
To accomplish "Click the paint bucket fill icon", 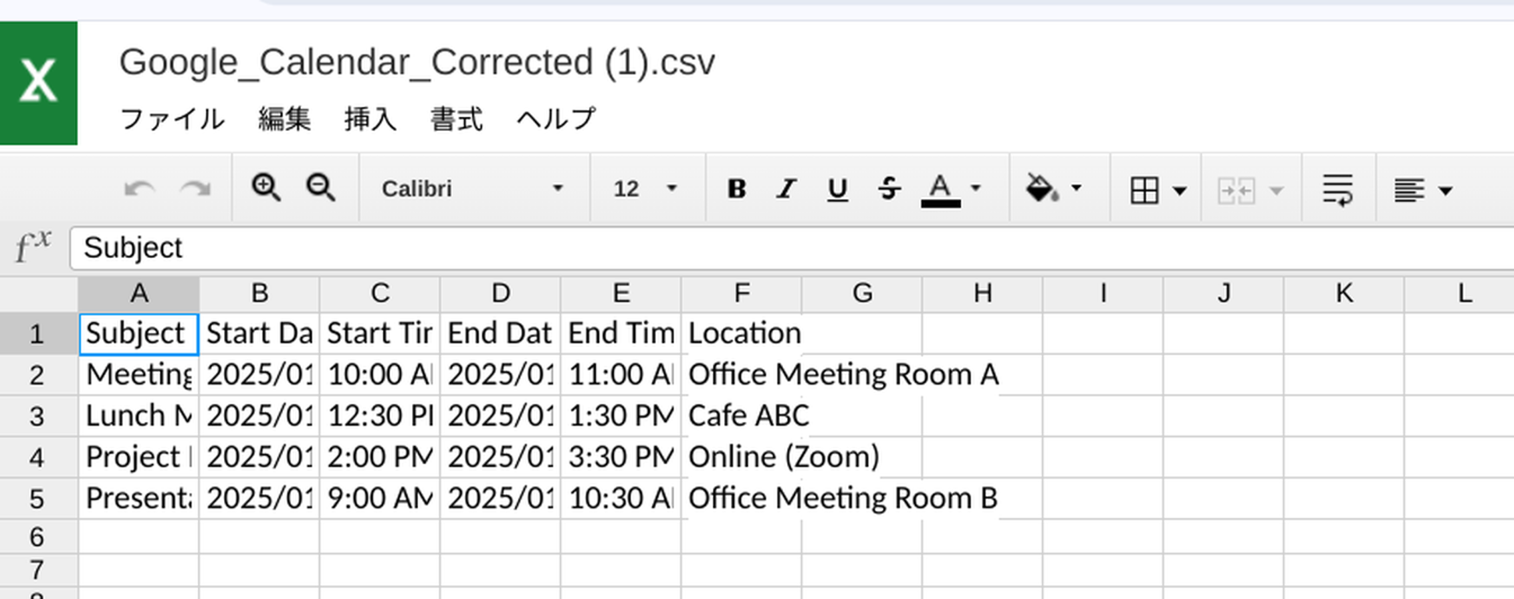I will 1041,189.
